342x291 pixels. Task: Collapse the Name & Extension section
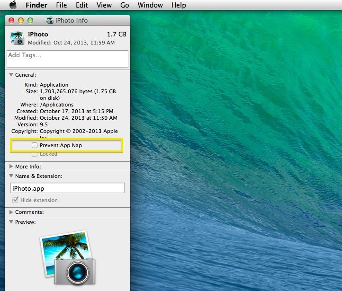(11, 176)
